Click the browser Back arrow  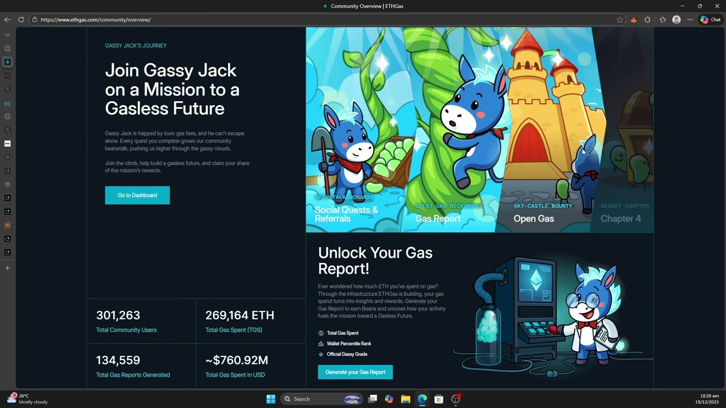click(7, 19)
